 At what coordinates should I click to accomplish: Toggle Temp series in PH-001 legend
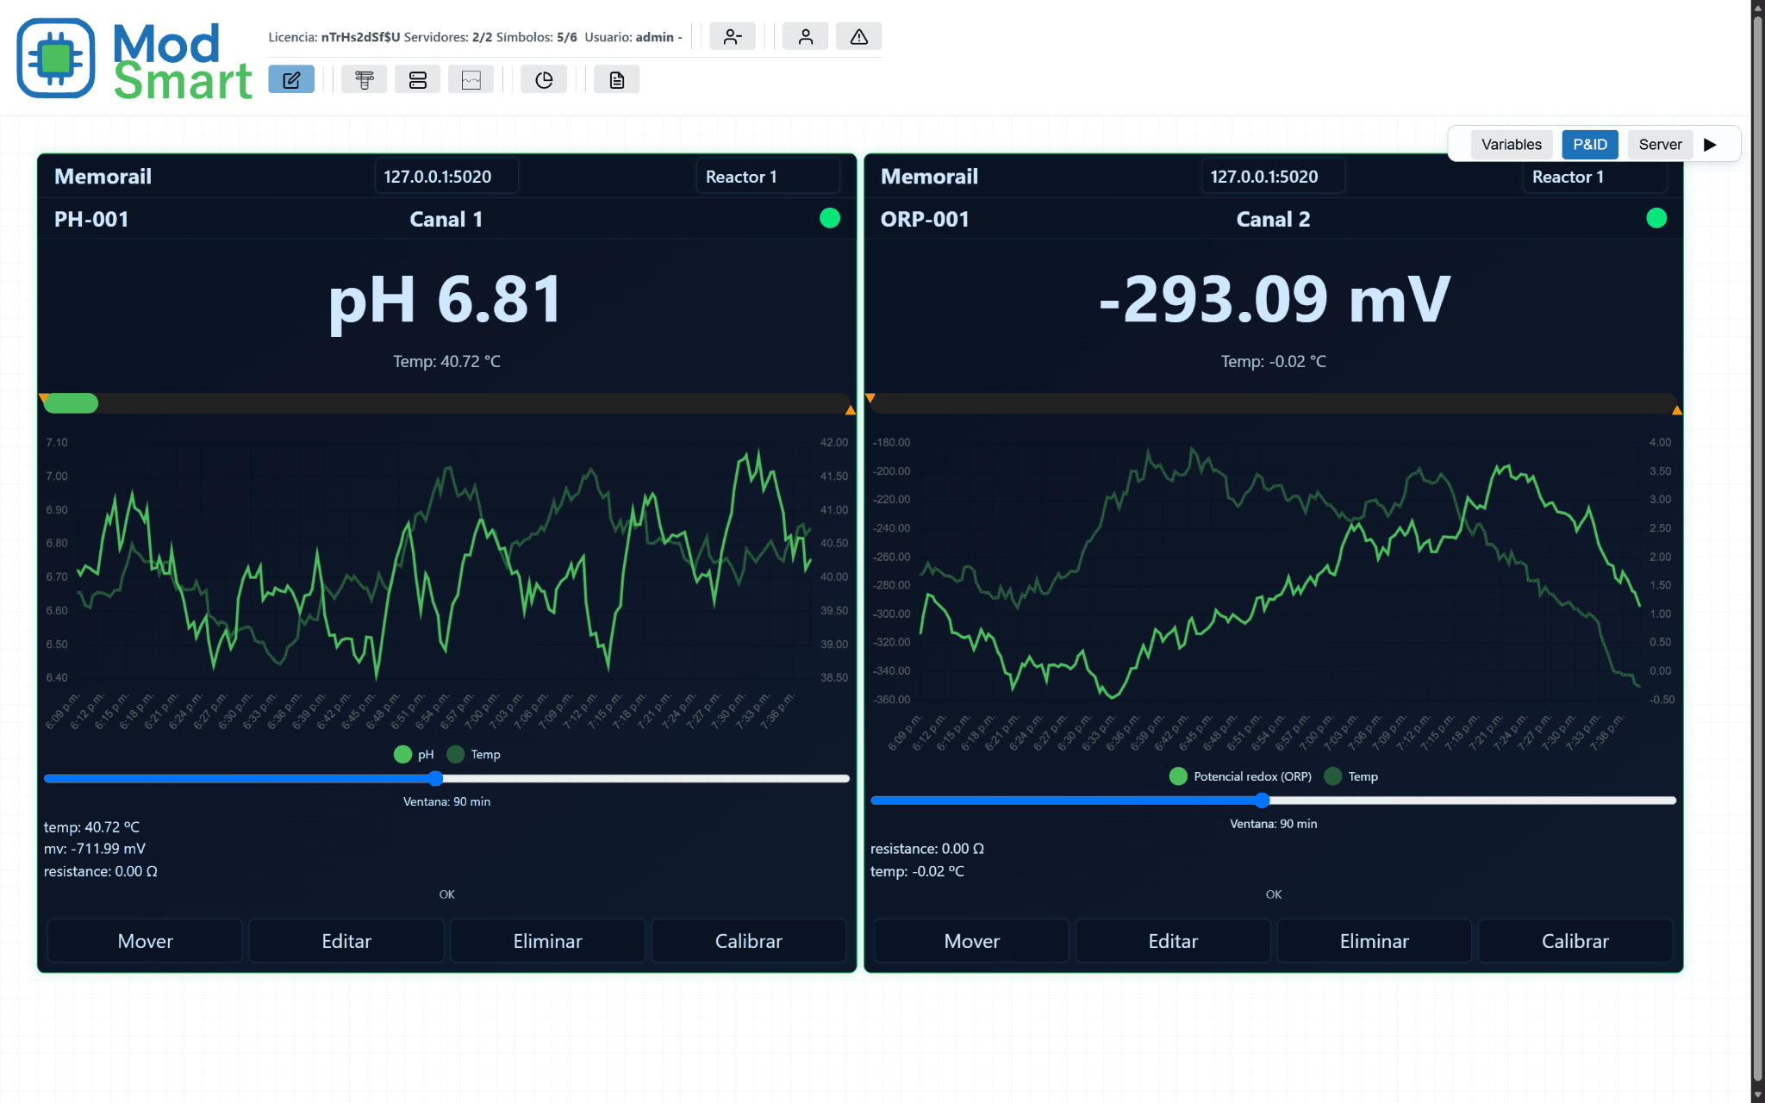(474, 754)
